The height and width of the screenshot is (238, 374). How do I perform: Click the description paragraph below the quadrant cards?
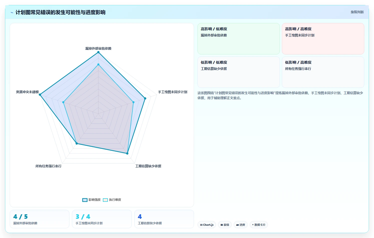280,95
